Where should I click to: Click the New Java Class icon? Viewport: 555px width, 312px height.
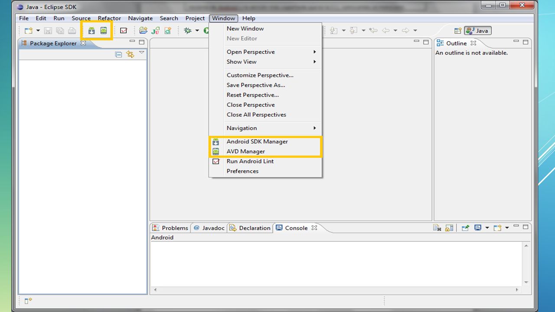pos(168,30)
